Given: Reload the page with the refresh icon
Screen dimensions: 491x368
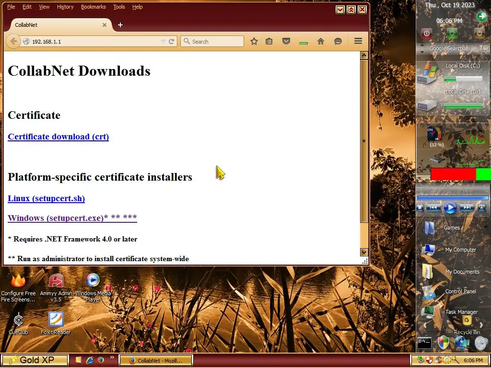Looking at the screenshot, I should pos(171,41).
